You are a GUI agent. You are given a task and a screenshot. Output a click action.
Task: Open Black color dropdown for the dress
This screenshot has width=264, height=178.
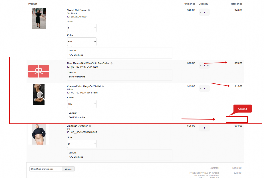click(x=82, y=42)
